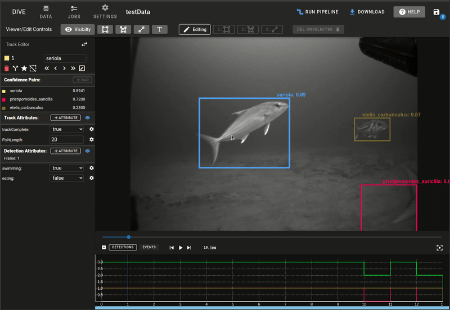The height and width of the screenshot is (310, 450).
Task: Toggle line visibility icon in toolbar
Action: tap(142, 30)
